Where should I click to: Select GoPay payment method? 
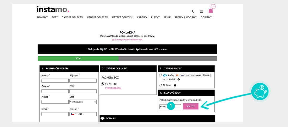click(161, 75)
